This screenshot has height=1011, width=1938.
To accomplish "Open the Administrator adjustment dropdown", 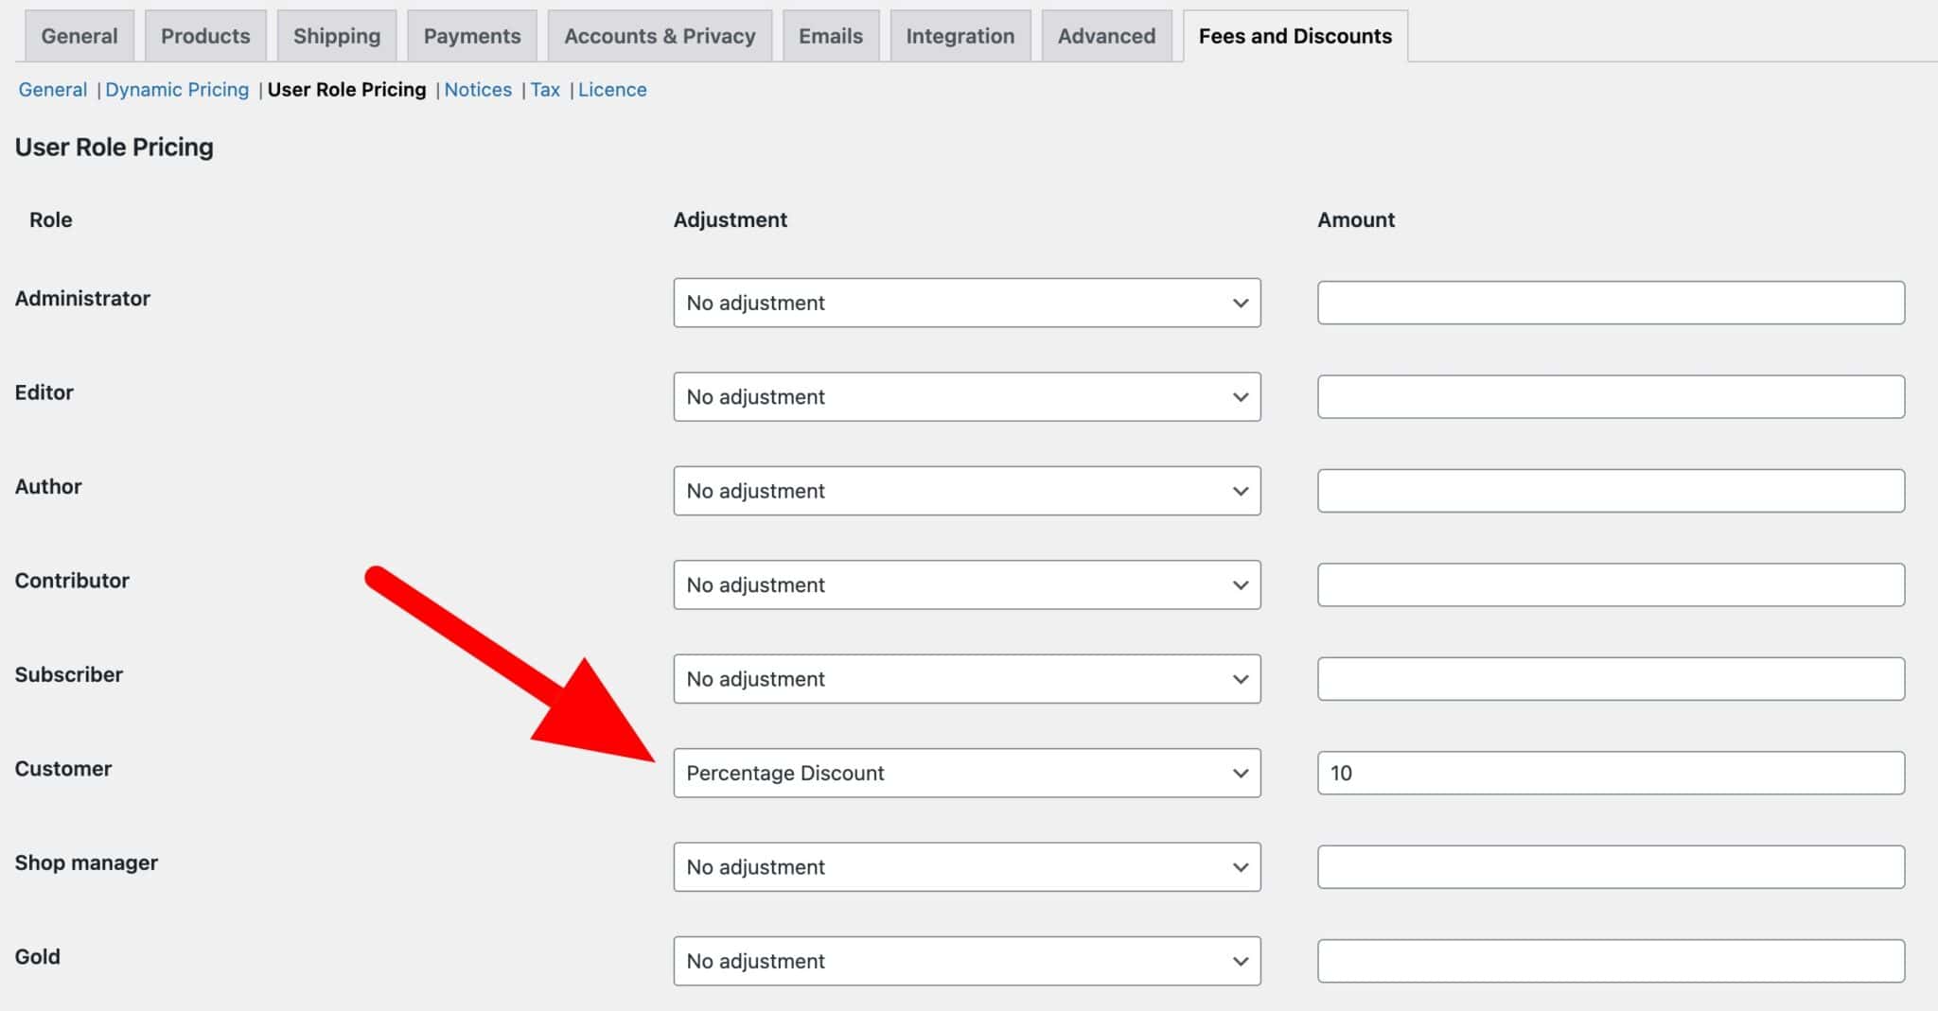I will tap(966, 303).
